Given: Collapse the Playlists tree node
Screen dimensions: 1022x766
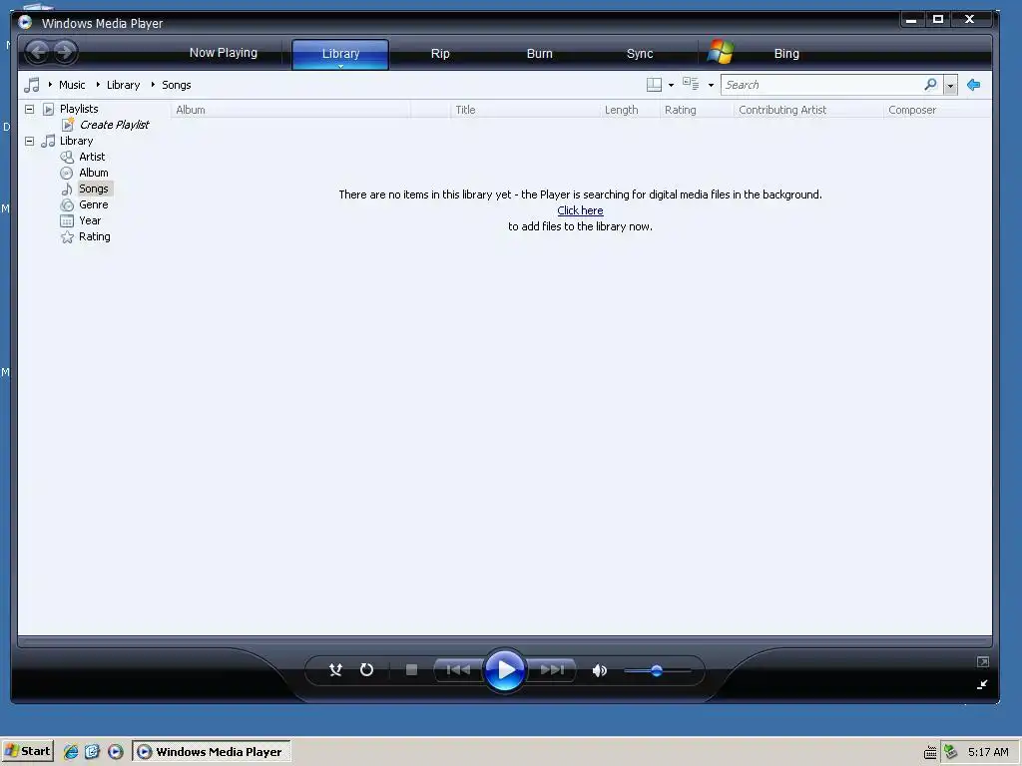Looking at the screenshot, I should pos(29,109).
